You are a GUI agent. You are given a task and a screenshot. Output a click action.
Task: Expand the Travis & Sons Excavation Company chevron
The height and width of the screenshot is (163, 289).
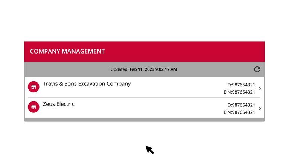(x=260, y=88)
